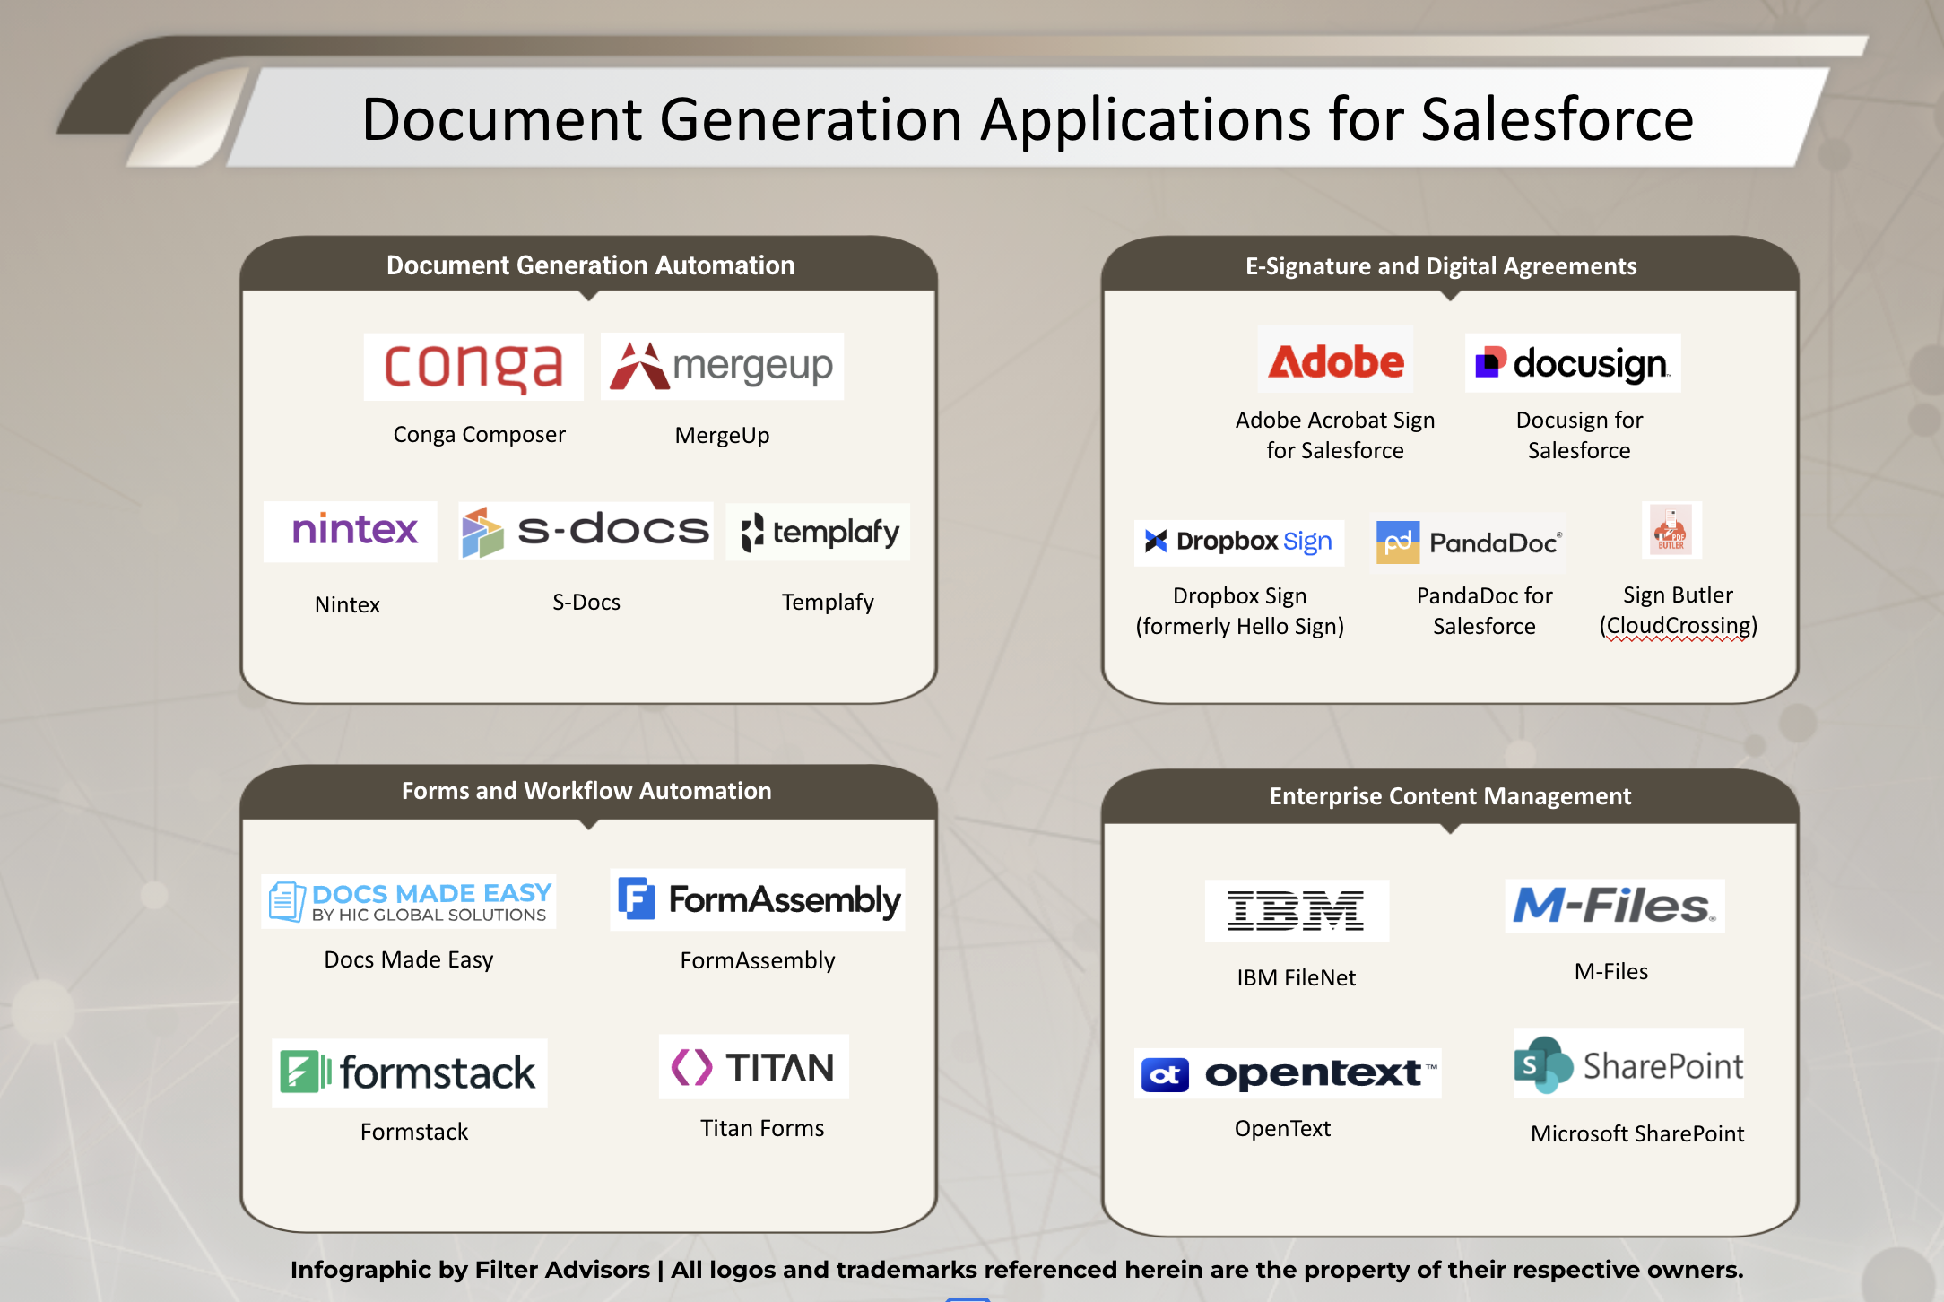The width and height of the screenshot is (1944, 1302).
Task: Click the FormAssembly logo
Action: (758, 899)
